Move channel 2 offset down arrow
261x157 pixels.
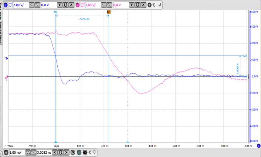pos(132,5)
